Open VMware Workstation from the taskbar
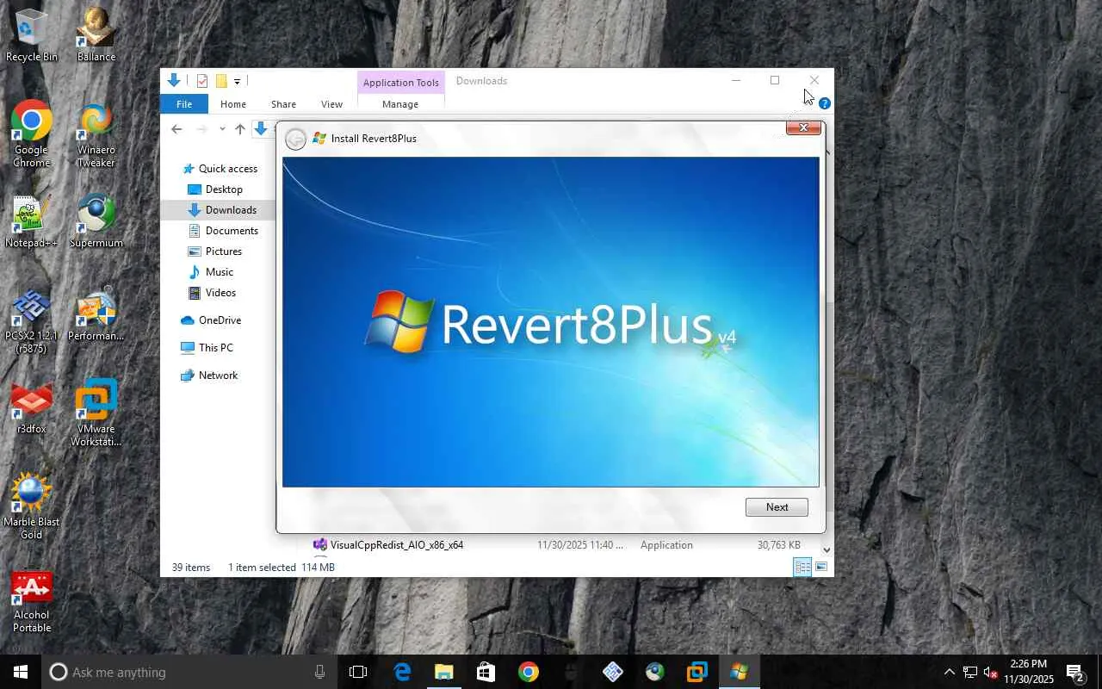1102x689 pixels. pyautogui.click(x=696, y=672)
